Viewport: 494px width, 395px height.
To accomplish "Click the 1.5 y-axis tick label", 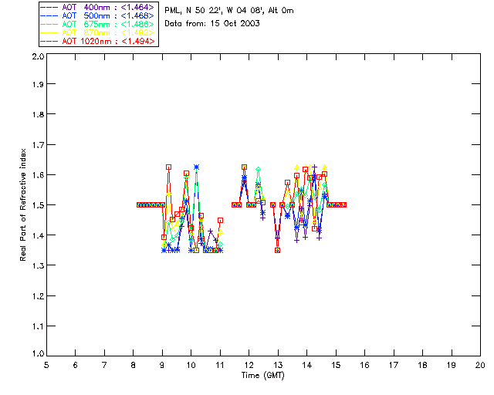I will 38,205.
